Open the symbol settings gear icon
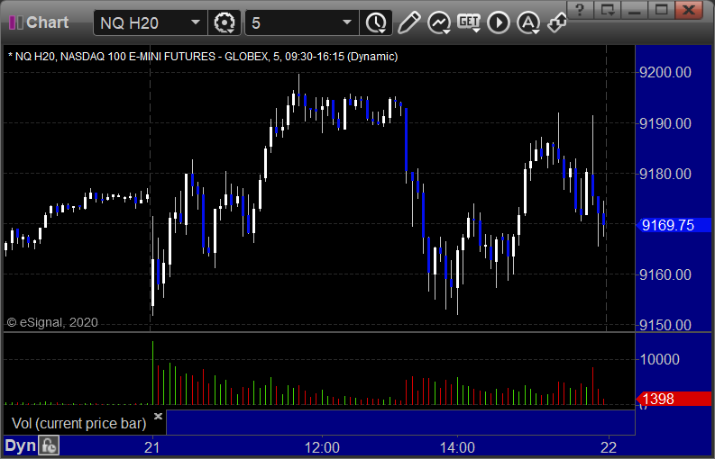Screen dimensions: 715x459 pos(225,22)
